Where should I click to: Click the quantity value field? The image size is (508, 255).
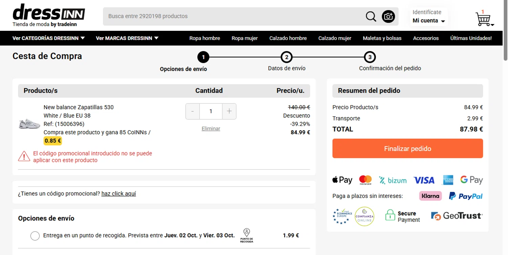click(x=211, y=111)
